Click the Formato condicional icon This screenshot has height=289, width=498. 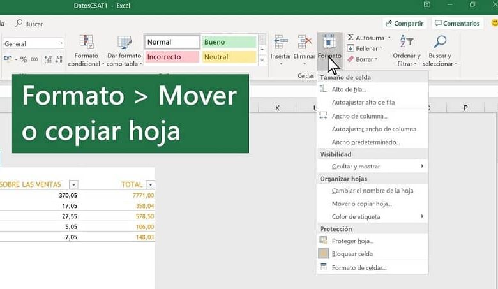[x=86, y=42]
